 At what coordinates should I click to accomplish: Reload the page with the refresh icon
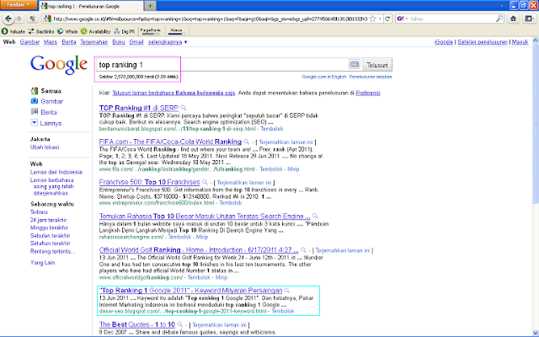coord(387,19)
